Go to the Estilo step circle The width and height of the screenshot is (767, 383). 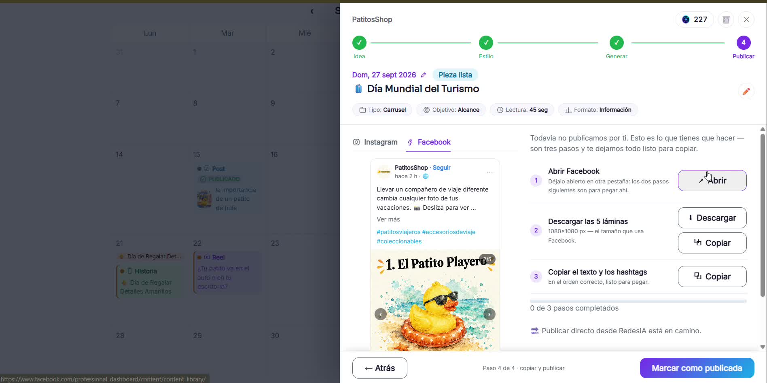486,43
